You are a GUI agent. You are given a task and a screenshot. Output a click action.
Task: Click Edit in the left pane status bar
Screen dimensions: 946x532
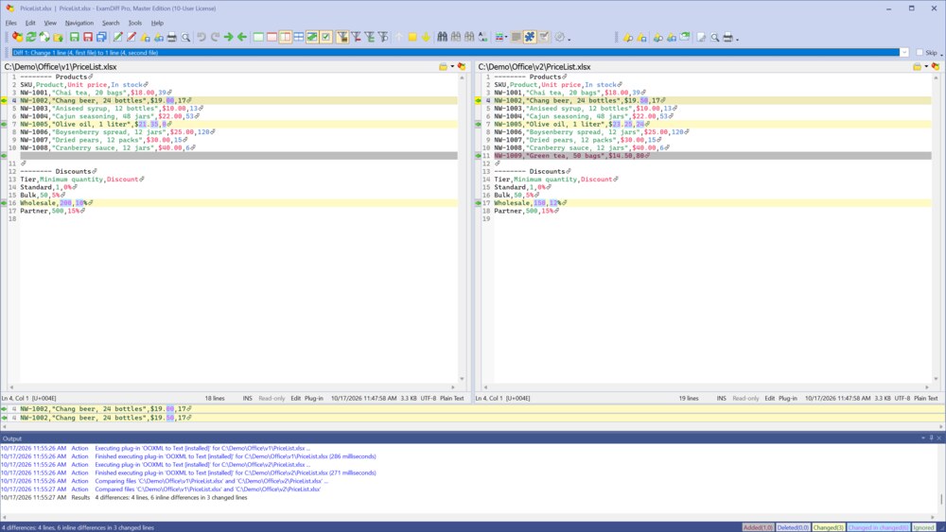[x=295, y=398]
